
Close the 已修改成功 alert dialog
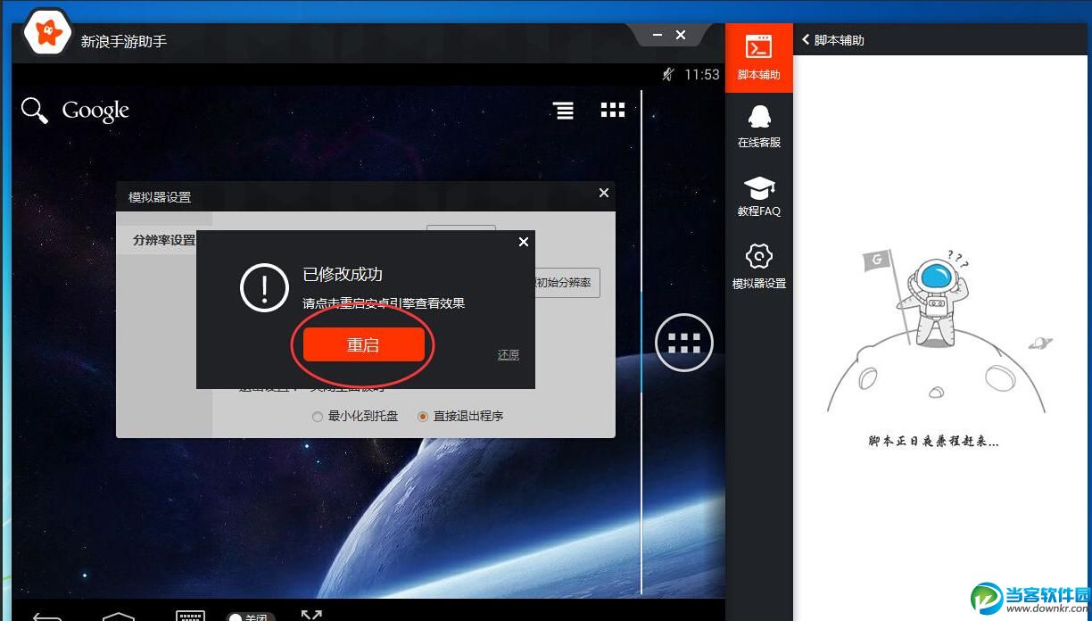523,242
